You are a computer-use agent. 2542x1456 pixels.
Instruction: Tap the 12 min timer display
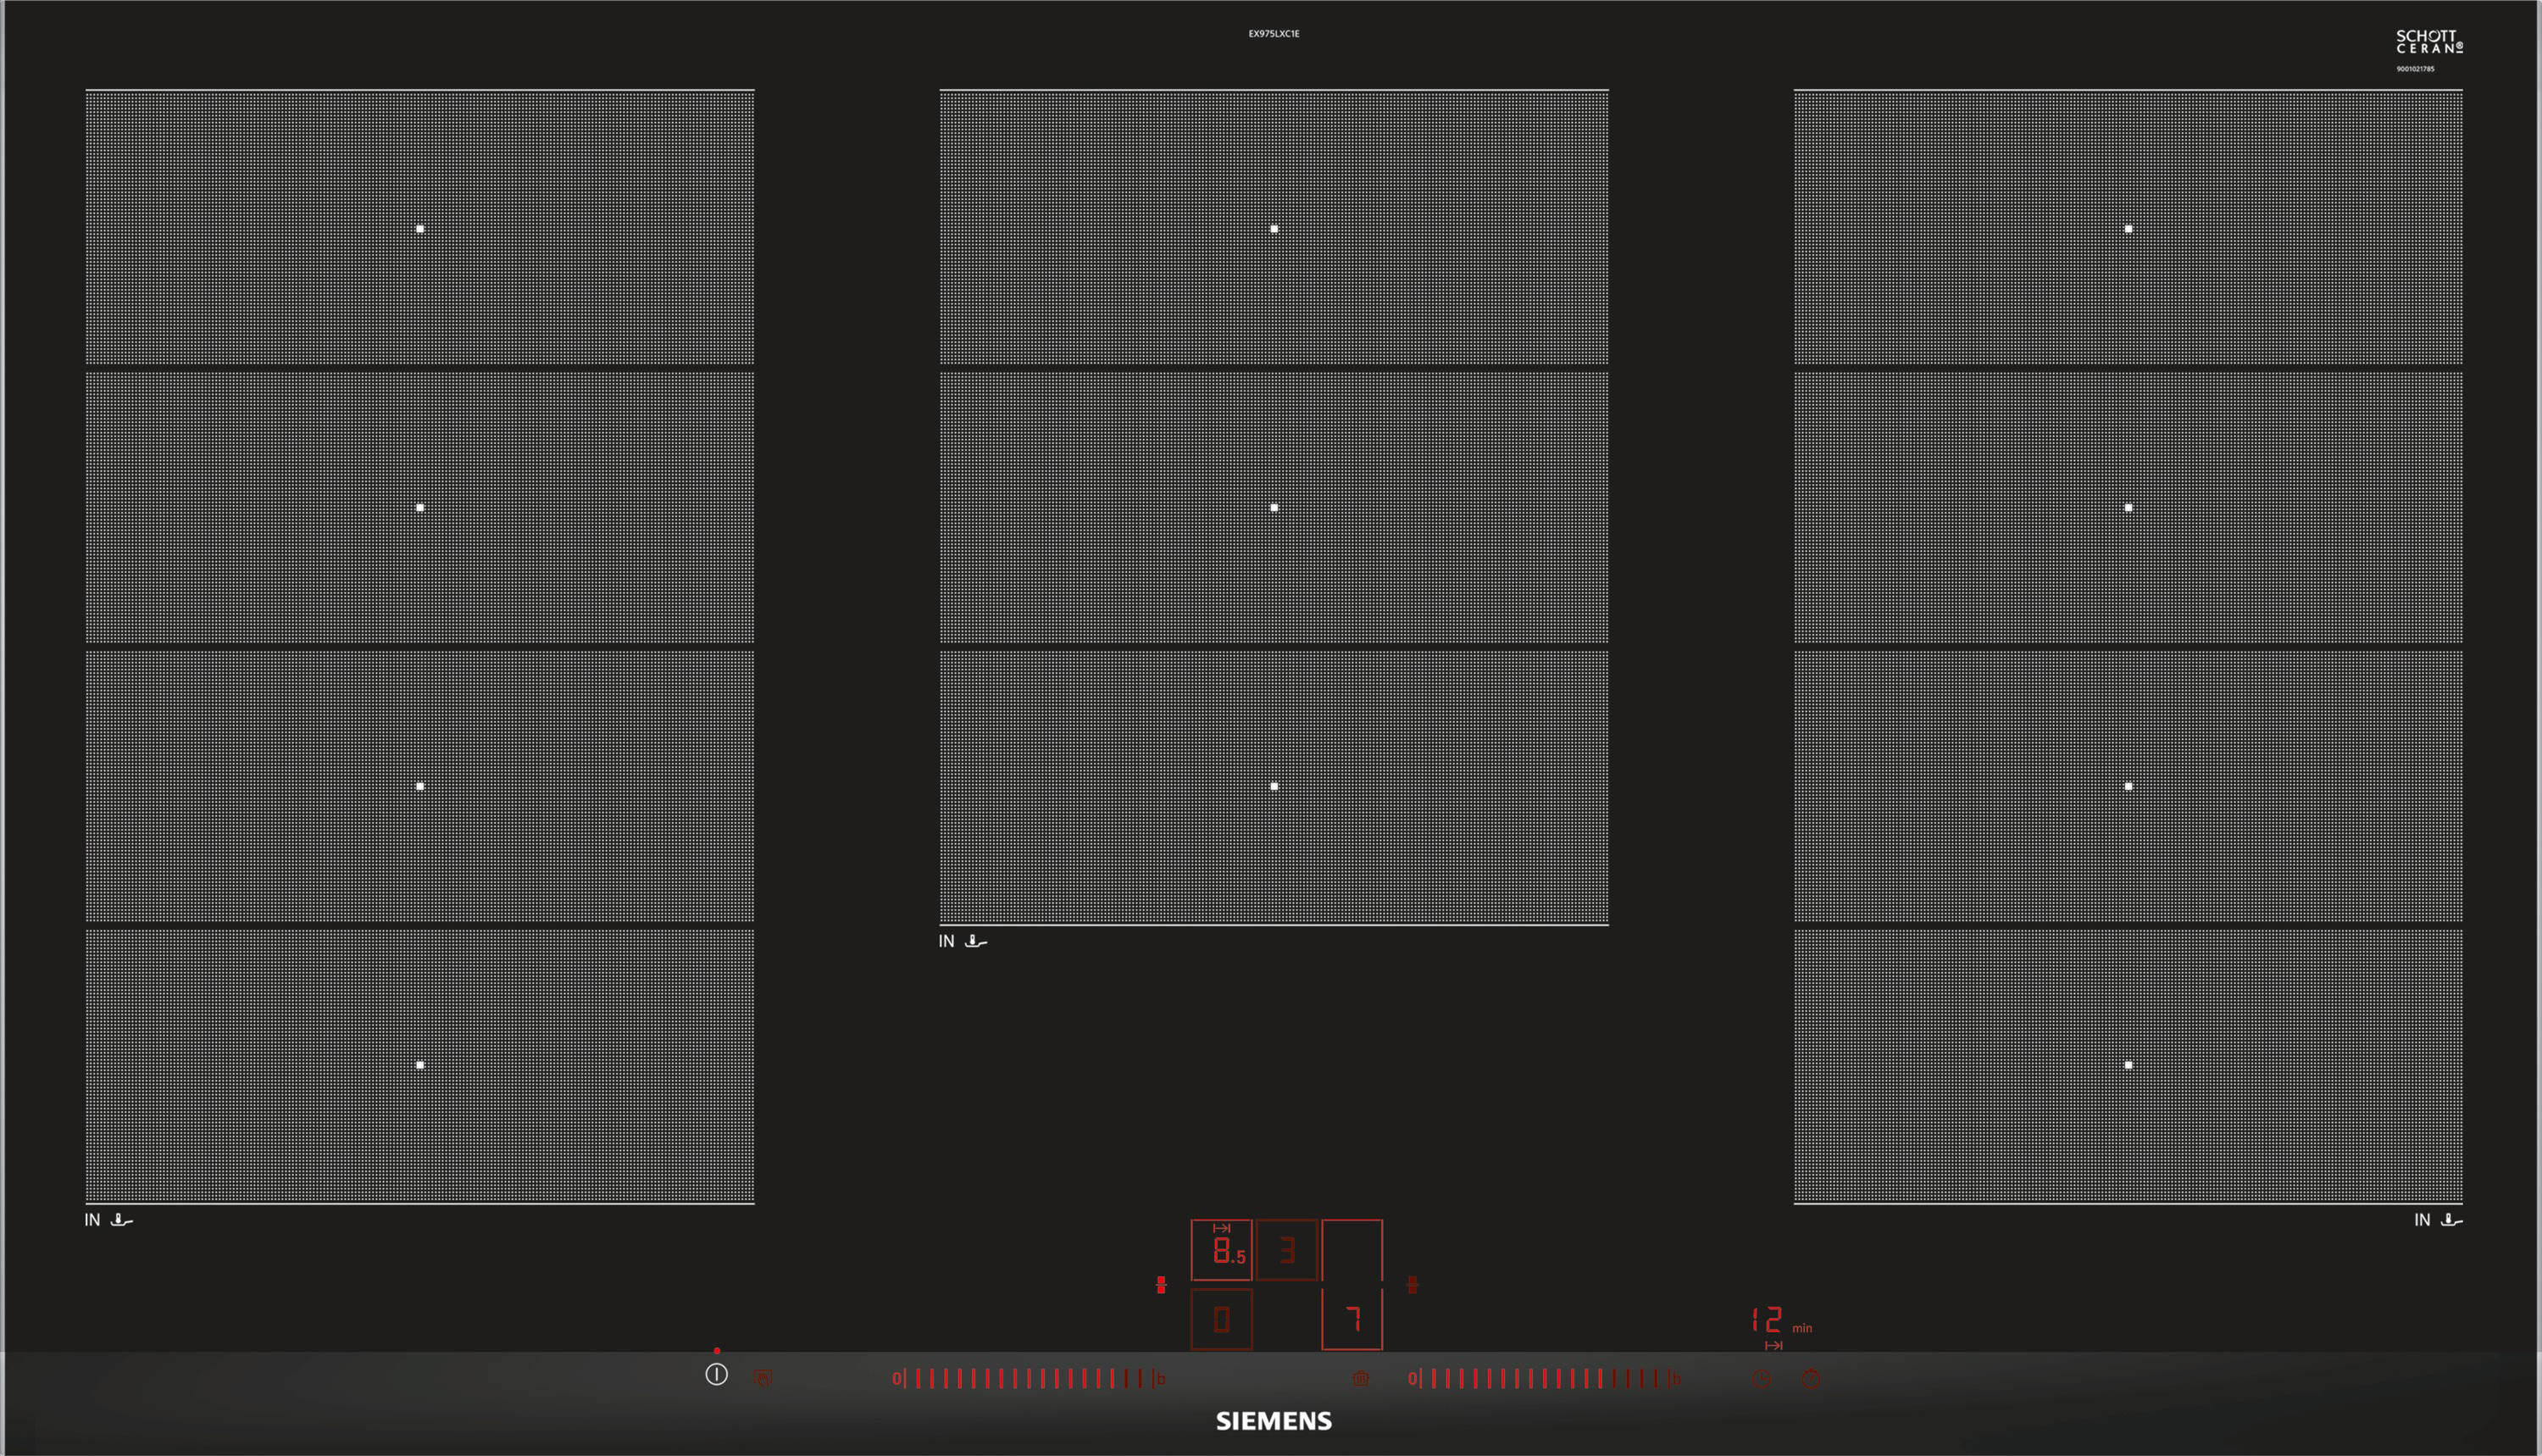pos(1768,1320)
